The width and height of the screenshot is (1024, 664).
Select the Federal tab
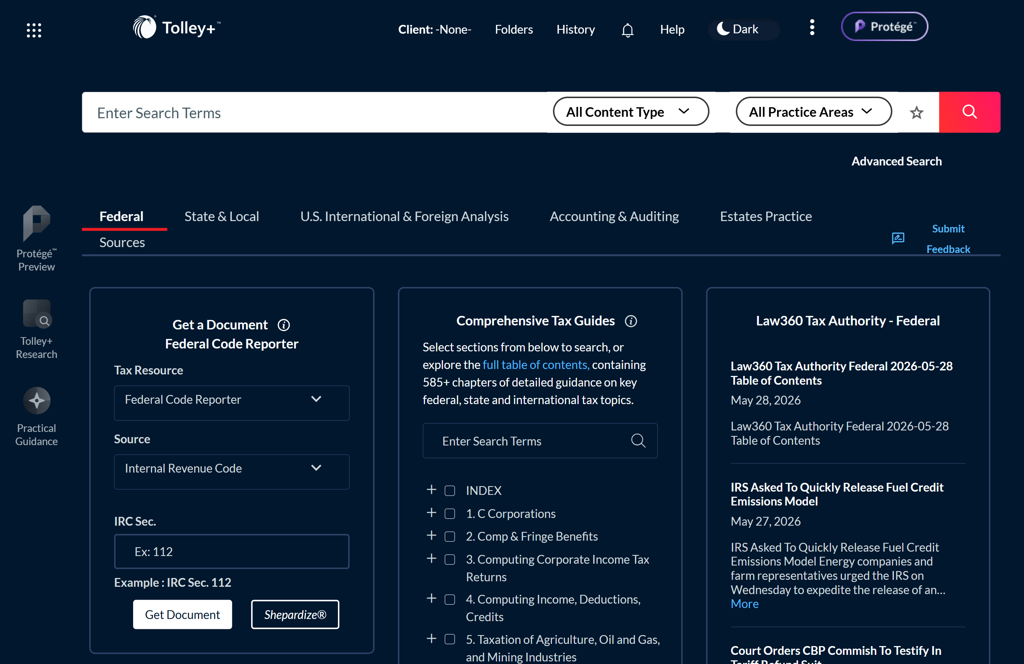coord(121,216)
